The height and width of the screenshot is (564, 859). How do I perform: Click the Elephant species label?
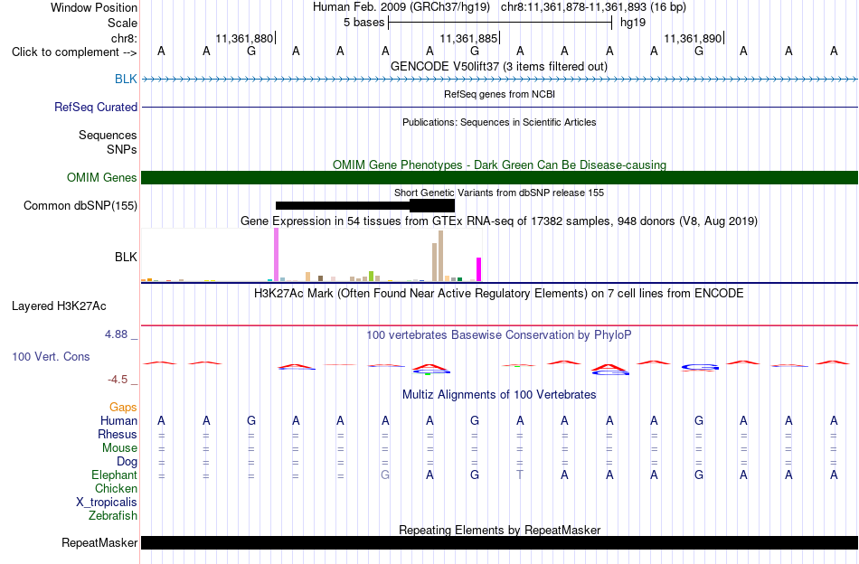click(114, 475)
